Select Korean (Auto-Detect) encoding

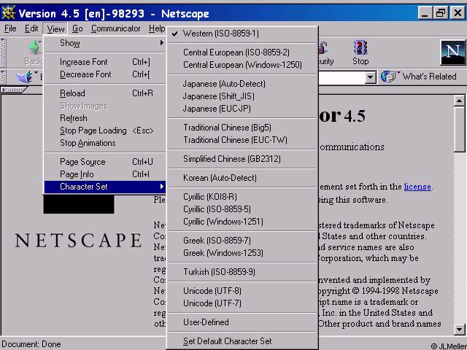point(243,178)
